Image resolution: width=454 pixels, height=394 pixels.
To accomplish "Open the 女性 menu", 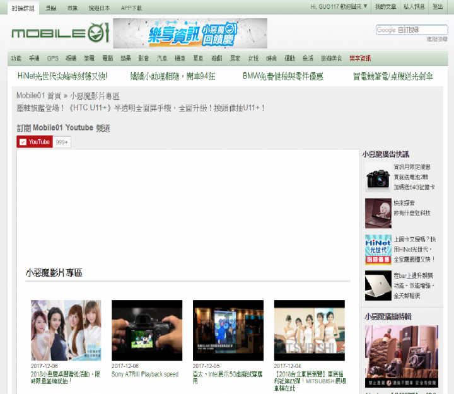I will pyautogui.click(x=253, y=59).
